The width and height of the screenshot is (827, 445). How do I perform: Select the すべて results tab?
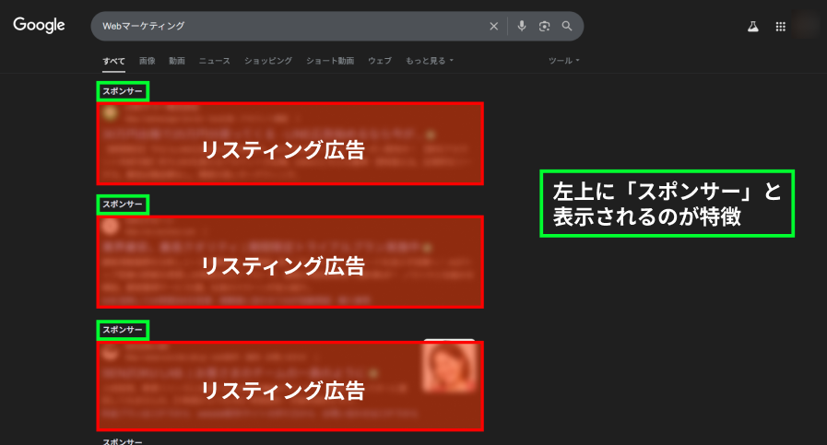click(x=114, y=61)
